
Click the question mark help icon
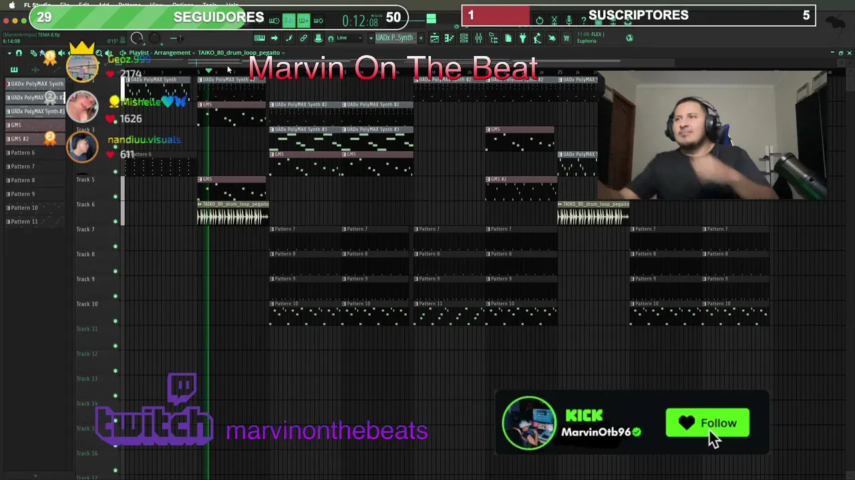coord(584,21)
